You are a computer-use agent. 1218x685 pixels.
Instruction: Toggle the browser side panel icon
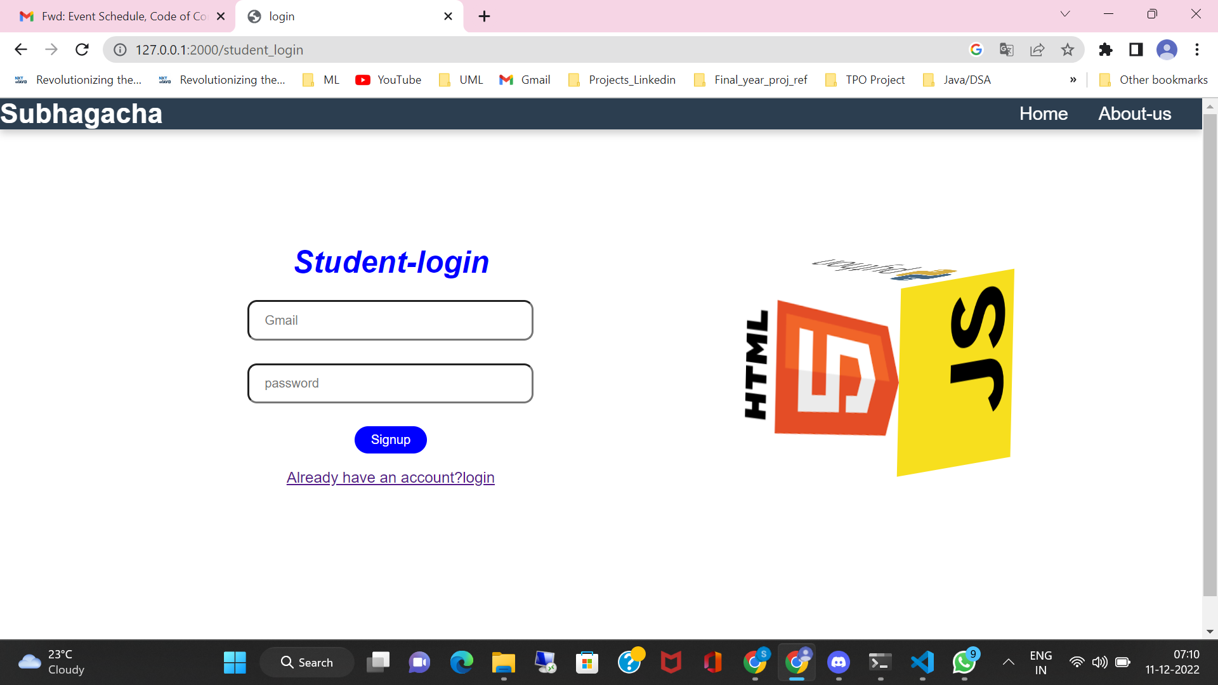pos(1136,49)
